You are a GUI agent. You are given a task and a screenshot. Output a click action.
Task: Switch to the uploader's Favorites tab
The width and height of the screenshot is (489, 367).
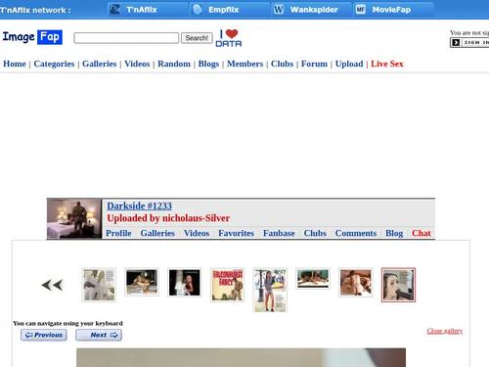click(x=236, y=233)
